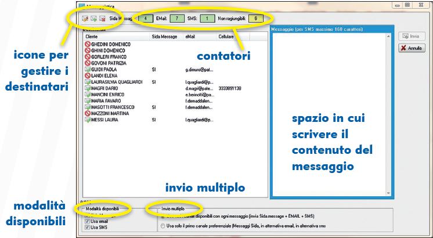Viewport: 433px width, 238px height.
Task: Click envelope icon next to GUIDI PAOLA
Action: click(88, 70)
